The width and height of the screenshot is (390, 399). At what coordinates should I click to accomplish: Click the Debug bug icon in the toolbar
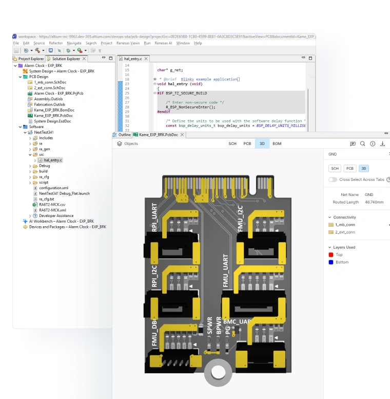[68, 50]
